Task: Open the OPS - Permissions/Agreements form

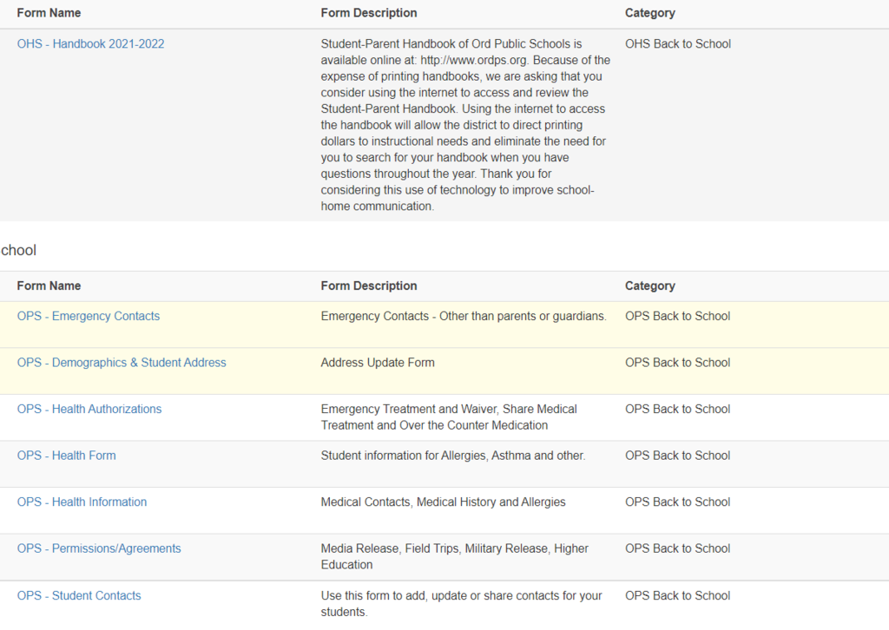Action: tap(99, 548)
